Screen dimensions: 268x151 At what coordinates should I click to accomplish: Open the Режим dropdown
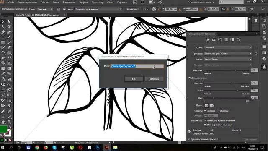(x=228, y=60)
